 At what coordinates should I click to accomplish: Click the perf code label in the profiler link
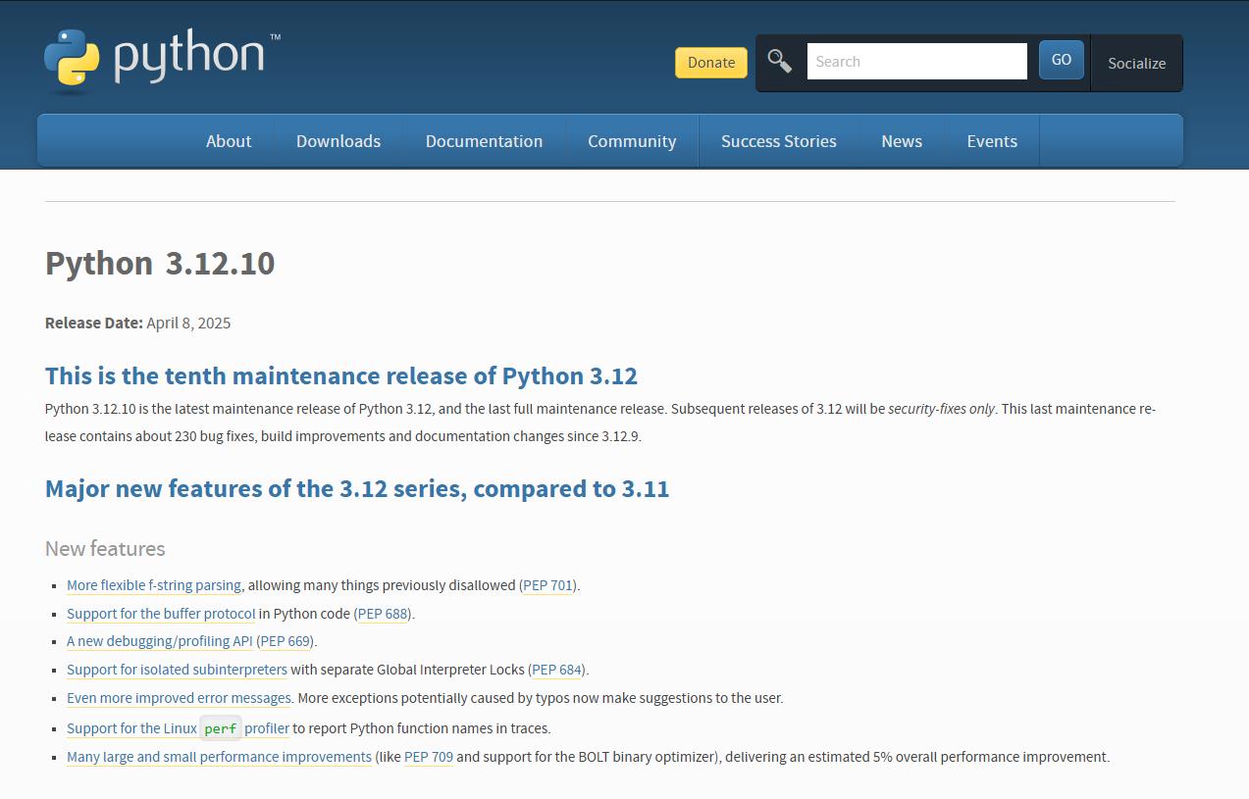coord(221,728)
